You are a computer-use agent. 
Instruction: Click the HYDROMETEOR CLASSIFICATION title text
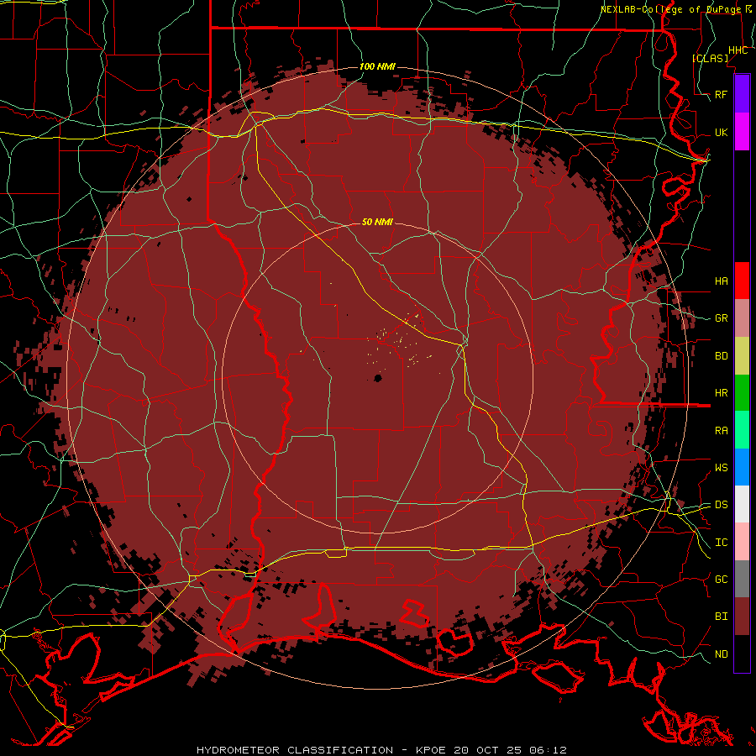pos(295,750)
